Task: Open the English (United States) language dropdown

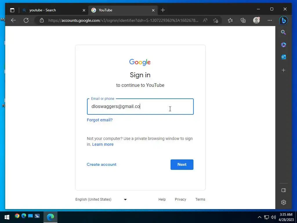Action: 101,199
